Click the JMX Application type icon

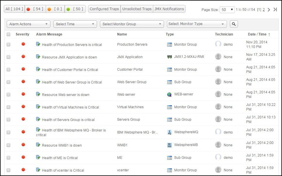pos(170,57)
